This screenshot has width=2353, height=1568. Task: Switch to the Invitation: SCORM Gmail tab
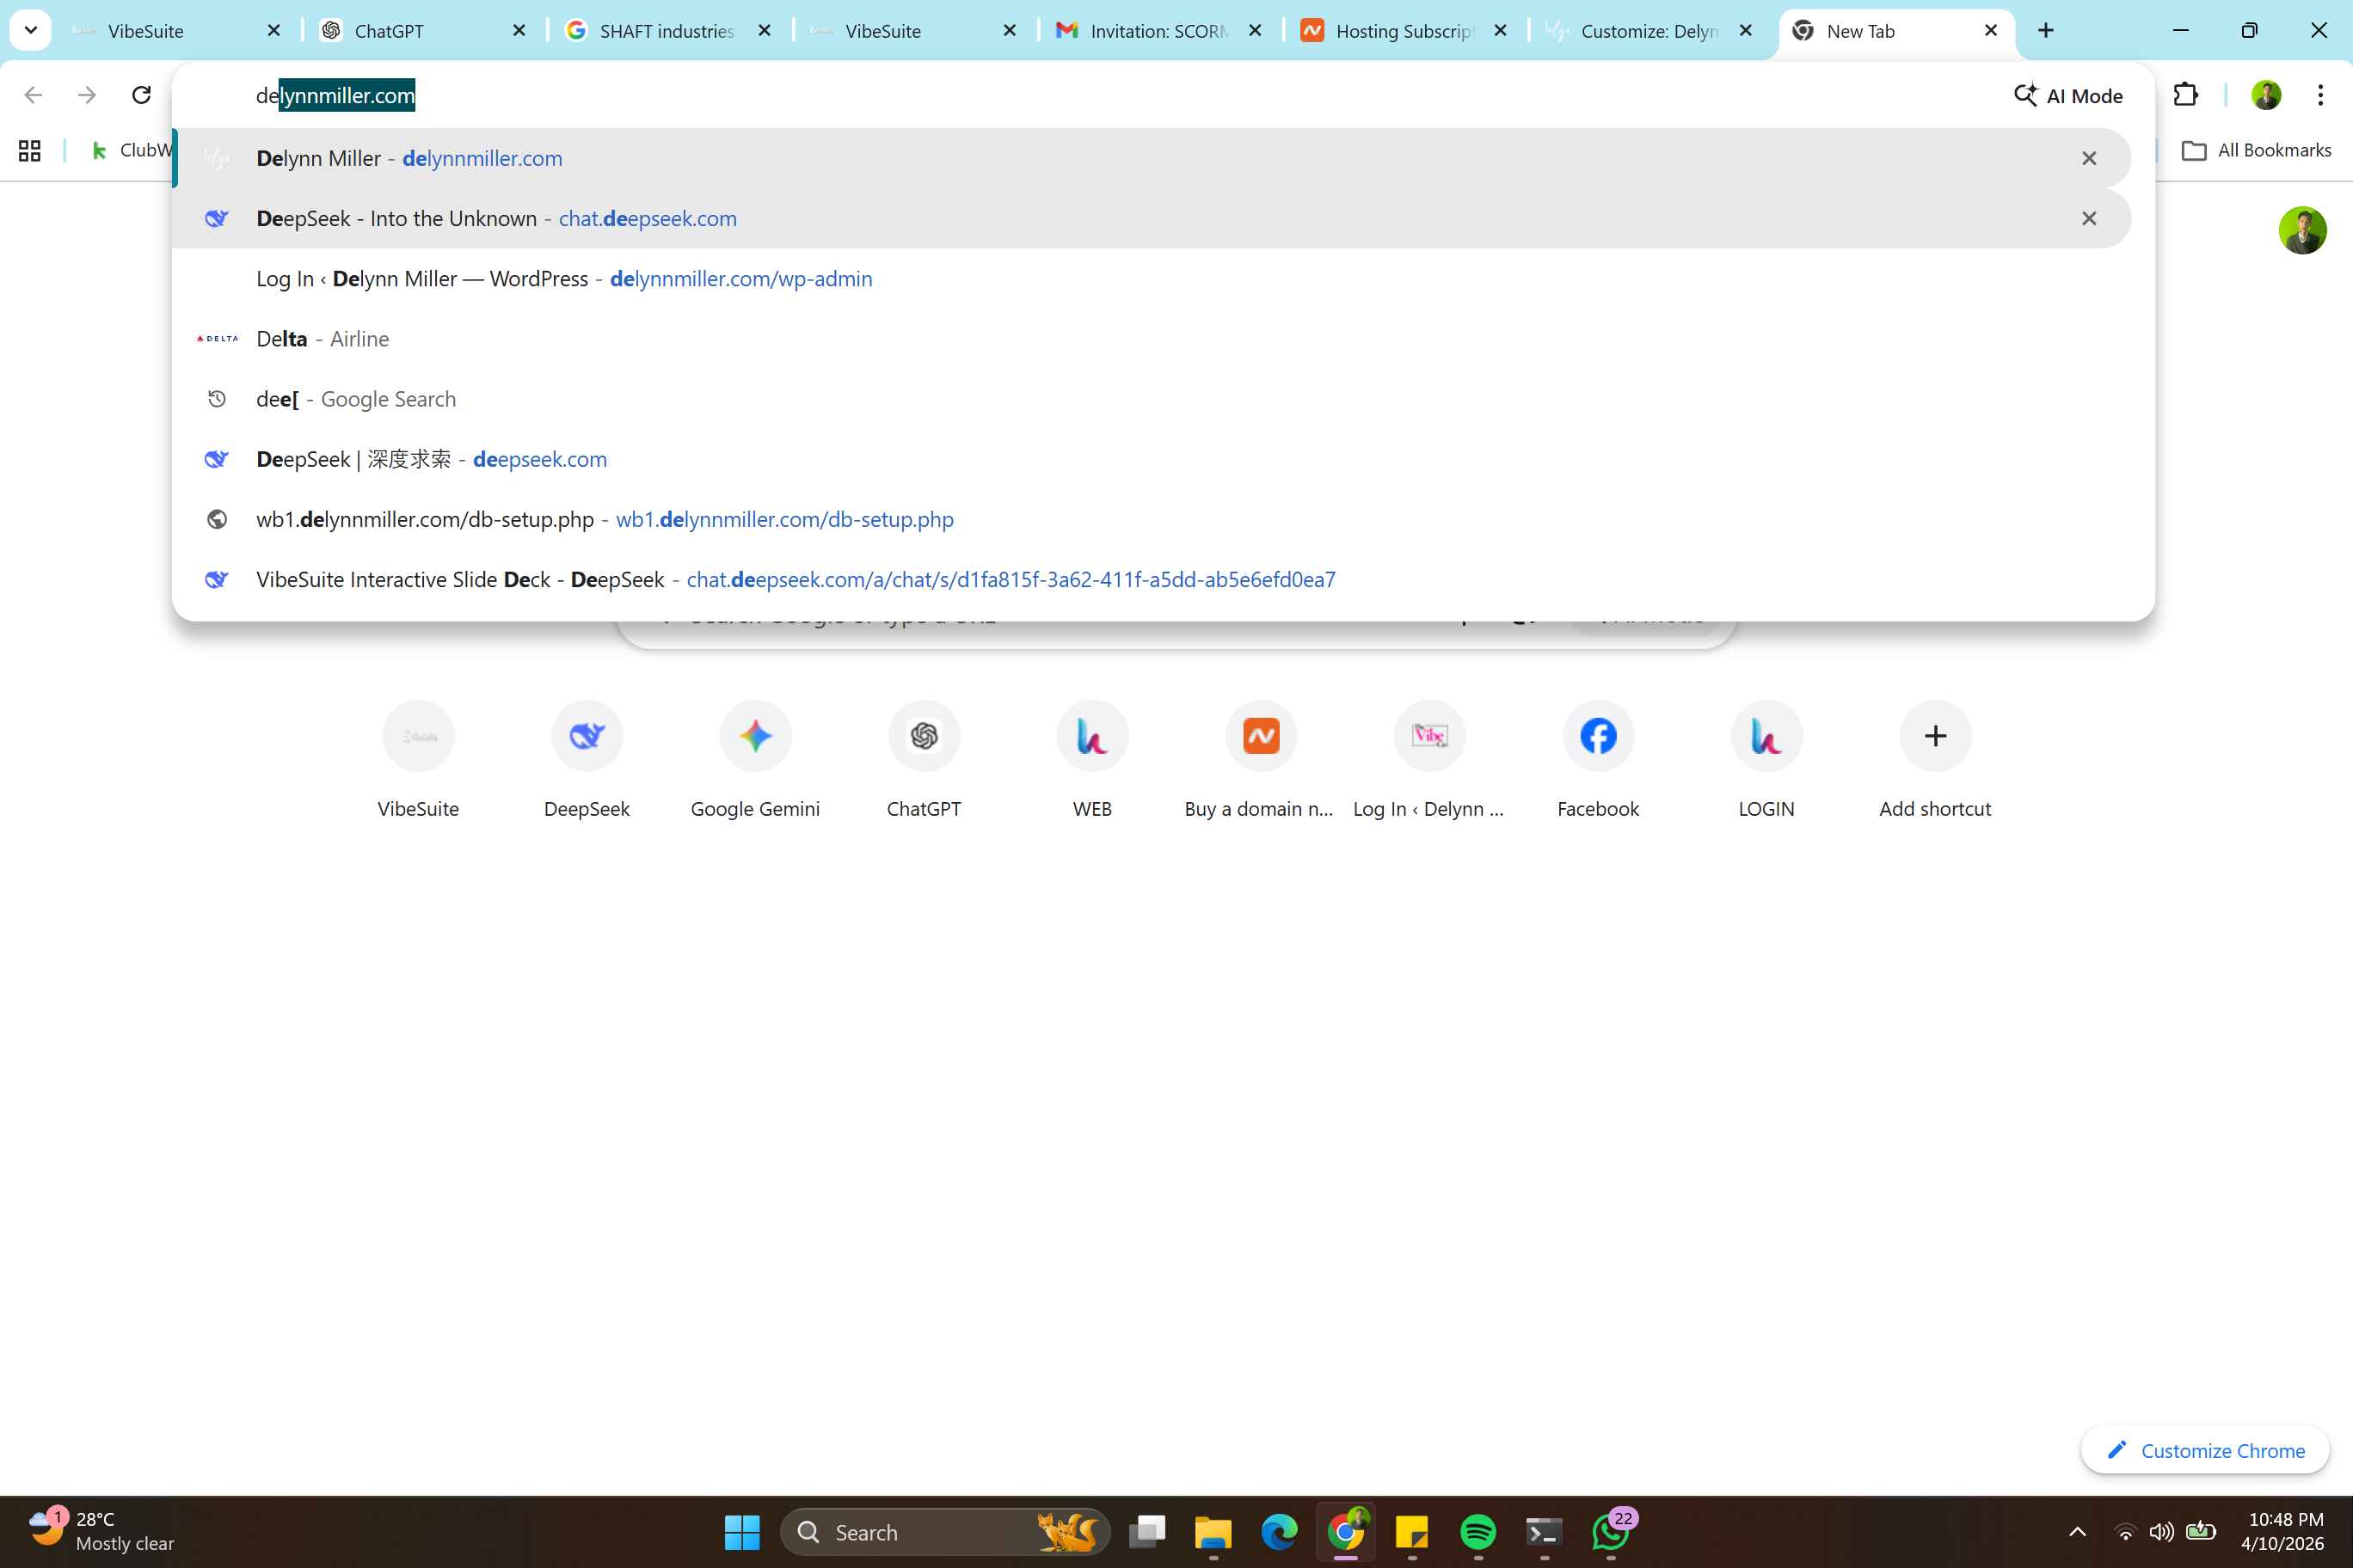point(1160,31)
